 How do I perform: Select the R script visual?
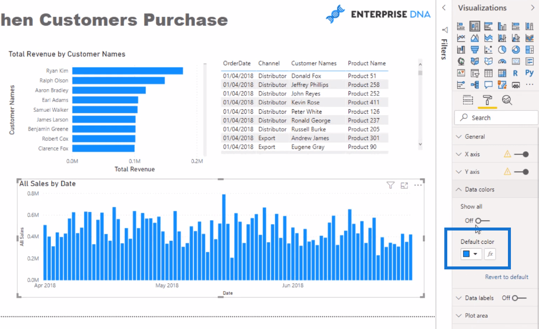(515, 73)
